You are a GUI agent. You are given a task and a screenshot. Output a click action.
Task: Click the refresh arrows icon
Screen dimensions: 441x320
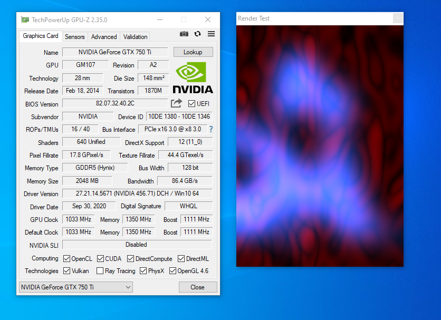point(197,34)
